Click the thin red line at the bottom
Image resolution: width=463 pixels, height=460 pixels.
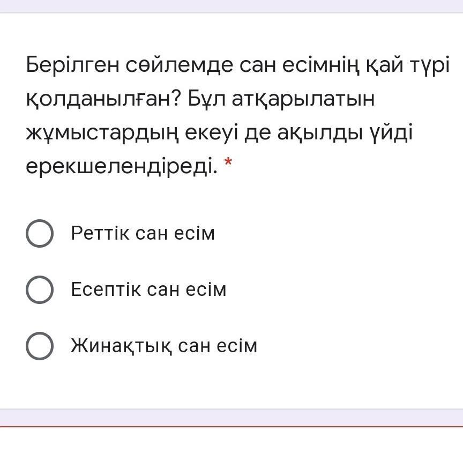pos(231,427)
